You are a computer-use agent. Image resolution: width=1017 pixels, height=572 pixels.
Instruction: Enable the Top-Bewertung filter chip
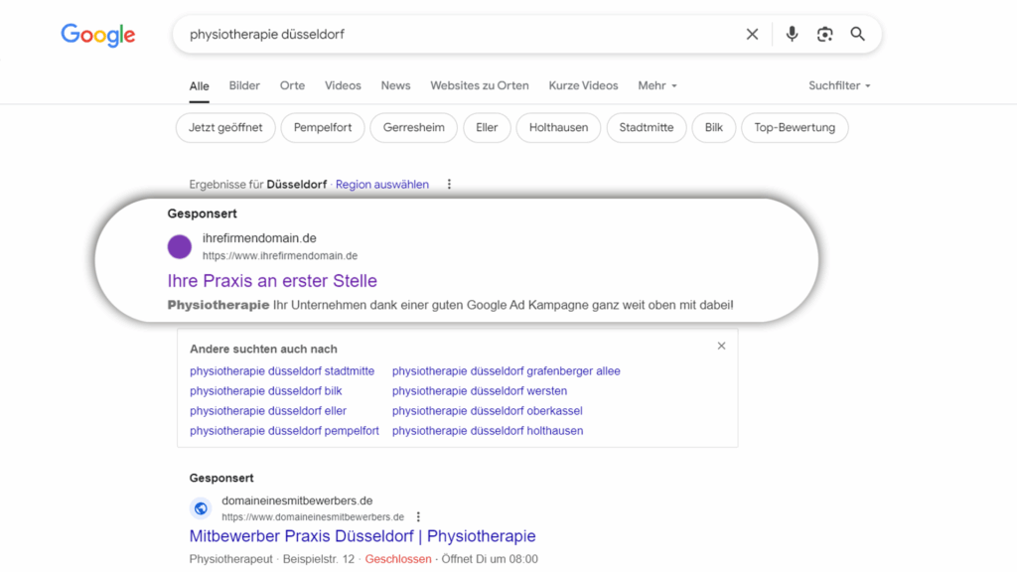pos(795,127)
